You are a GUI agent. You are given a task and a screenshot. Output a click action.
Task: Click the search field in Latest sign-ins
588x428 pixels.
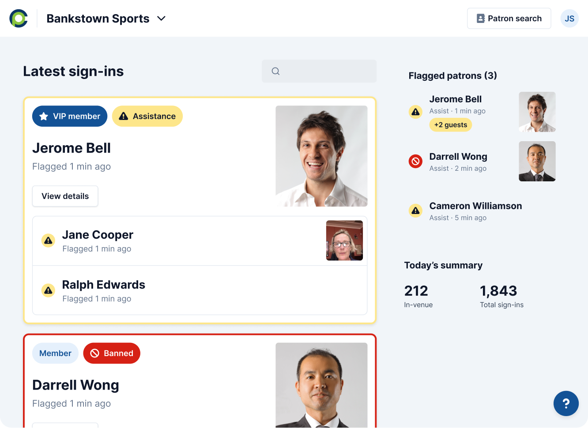pyautogui.click(x=319, y=71)
